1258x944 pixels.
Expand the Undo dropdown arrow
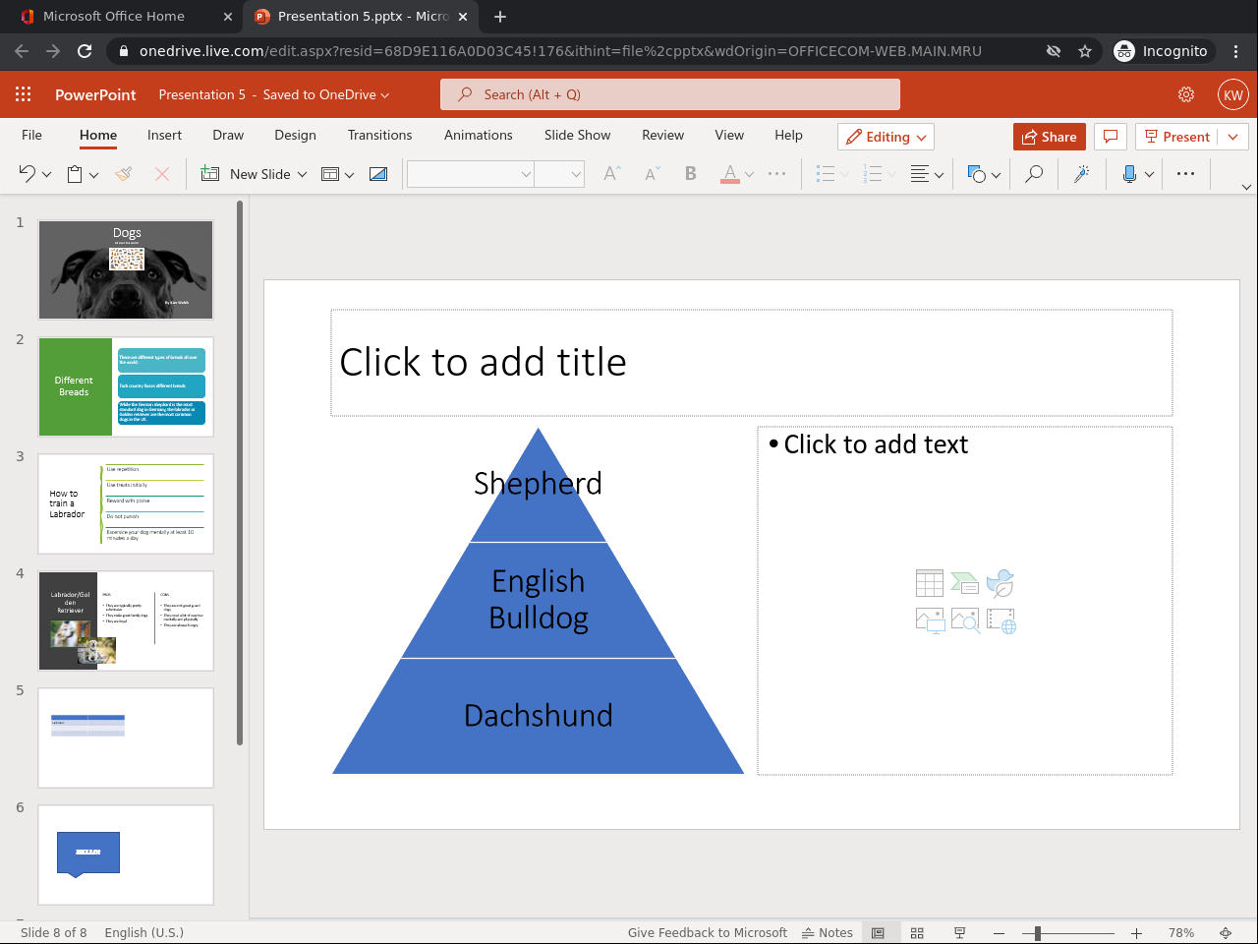[x=46, y=175]
